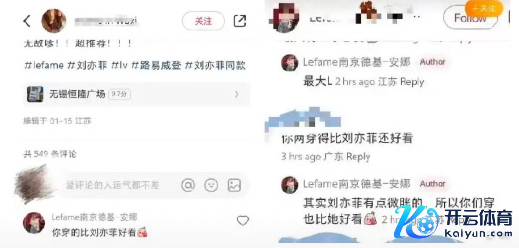Open the @ mention icon in comment bar
The height and width of the screenshot is (248, 519).
coord(188,186)
